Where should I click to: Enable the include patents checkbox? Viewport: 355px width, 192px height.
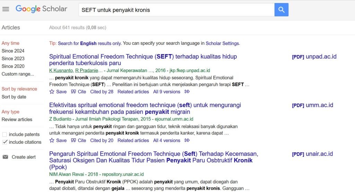(x=5, y=134)
